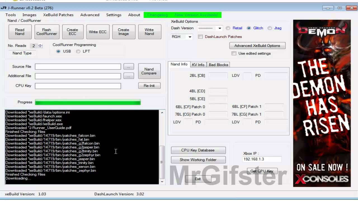Tick Use edited settings checkbox
The width and height of the screenshot is (358, 201).
(234, 53)
